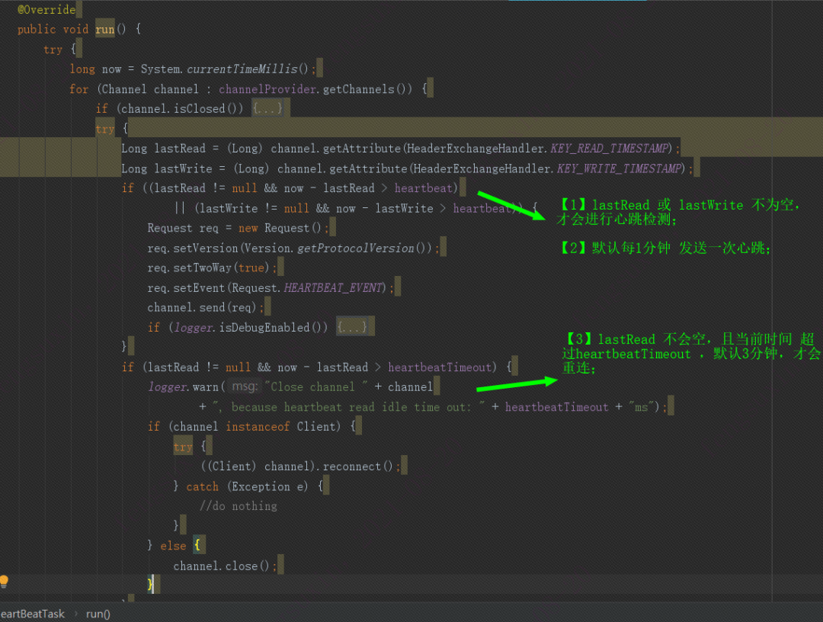823x622 pixels.
Task: Click "because heartbeat read idle time out" string
Action: [348, 407]
